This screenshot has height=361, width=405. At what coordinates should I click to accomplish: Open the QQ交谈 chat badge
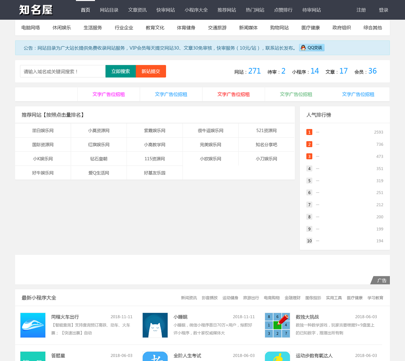pyautogui.click(x=311, y=48)
